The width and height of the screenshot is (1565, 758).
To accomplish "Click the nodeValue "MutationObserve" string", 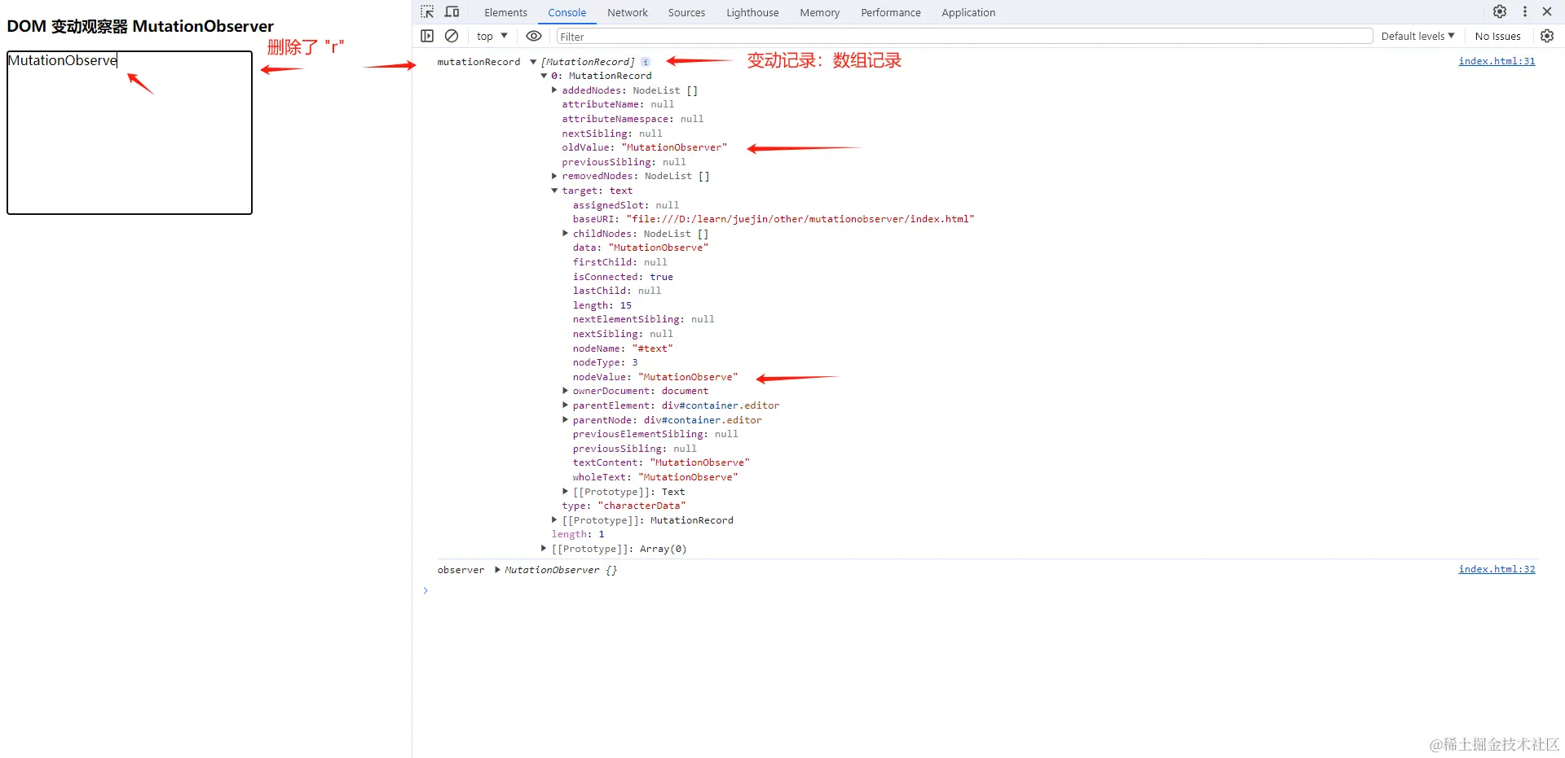I will click(688, 377).
